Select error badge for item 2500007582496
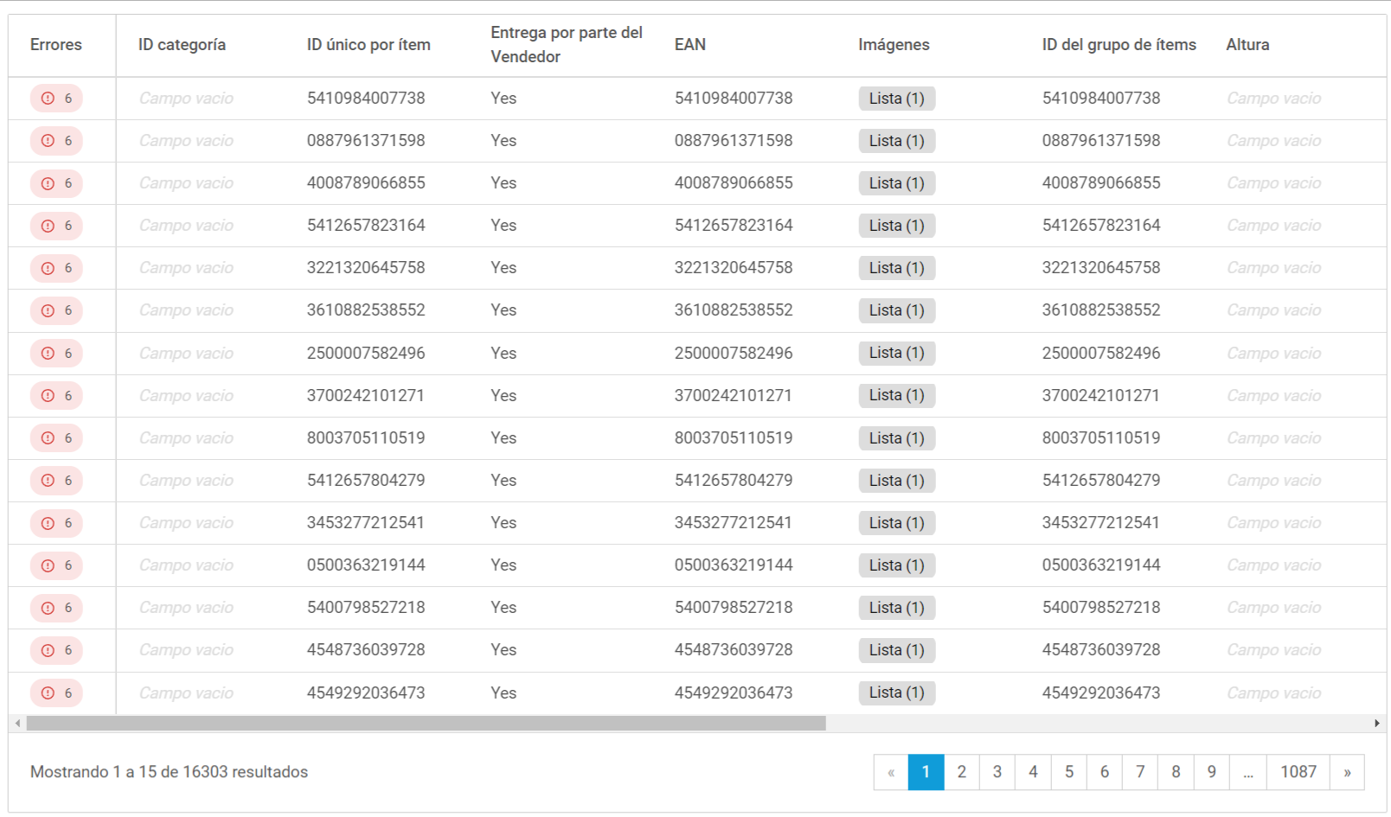This screenshot has width=1391, height=817. [56, 353]
